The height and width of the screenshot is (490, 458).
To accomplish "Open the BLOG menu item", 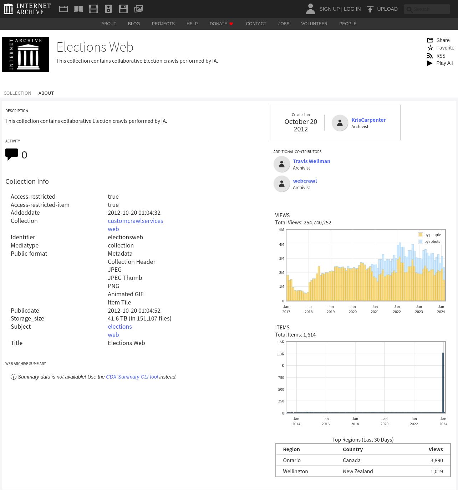I will pyautogui.click(x=134, y=24).
